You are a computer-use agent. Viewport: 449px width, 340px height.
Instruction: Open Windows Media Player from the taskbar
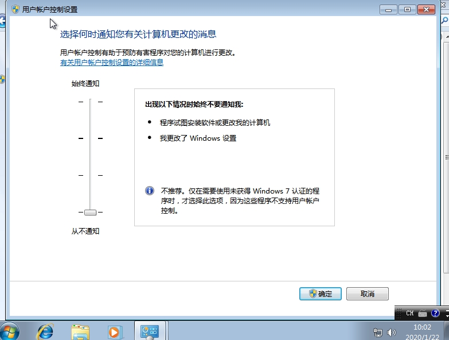tap(115, 333)
